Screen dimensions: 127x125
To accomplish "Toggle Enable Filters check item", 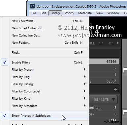I will [45, 63].
